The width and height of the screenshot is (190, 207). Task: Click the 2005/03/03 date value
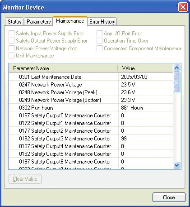click(134, 77)
